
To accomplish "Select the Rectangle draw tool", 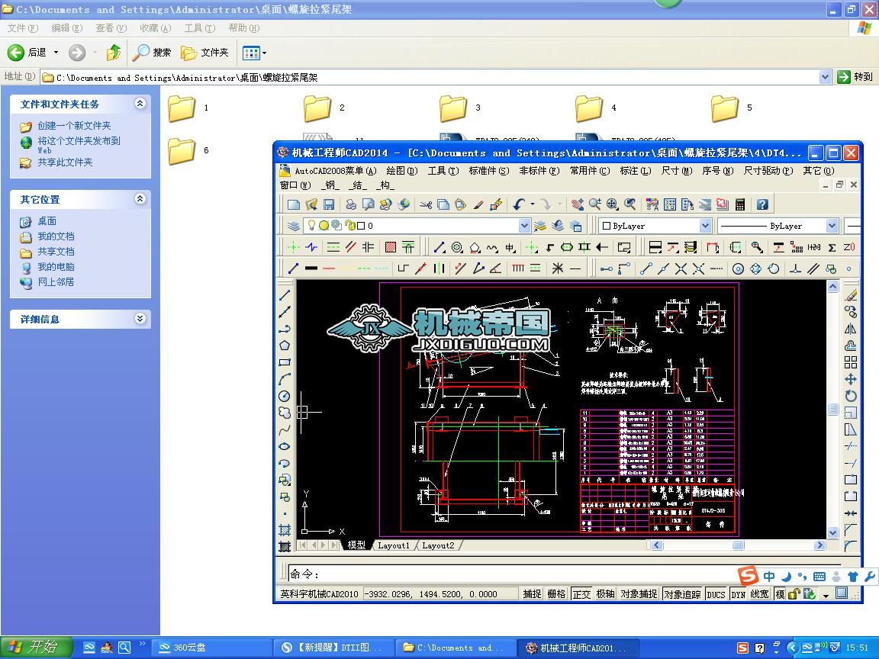I will pos(285,362).
